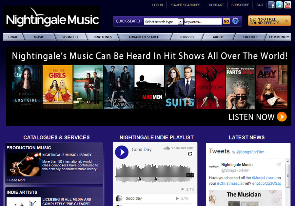Click the Keywords search input field

[x=203, y=22]
